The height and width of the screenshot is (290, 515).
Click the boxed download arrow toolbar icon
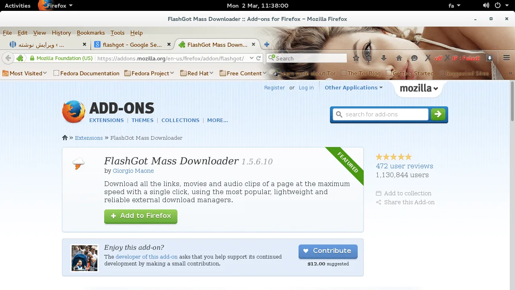coord(490,58)
